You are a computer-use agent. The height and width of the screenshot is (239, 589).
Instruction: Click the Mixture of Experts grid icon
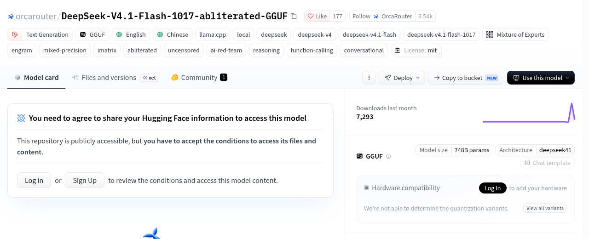tap(490, 34)
